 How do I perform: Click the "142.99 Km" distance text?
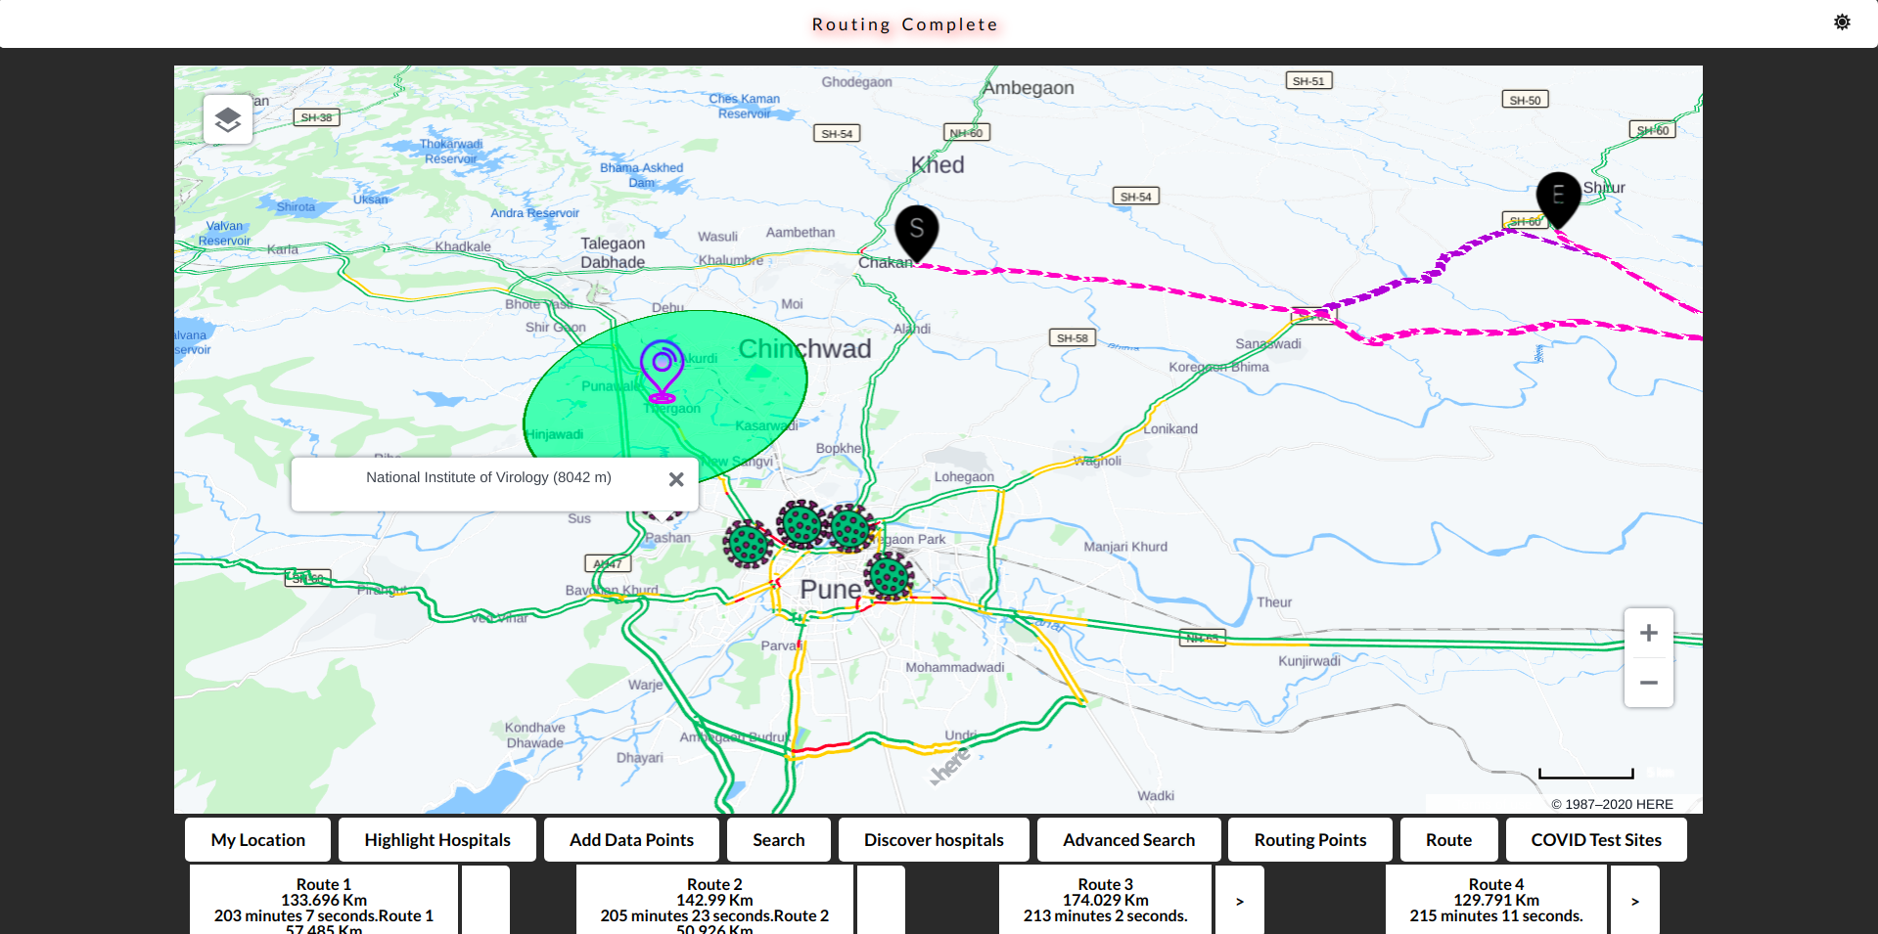[x=714, y=901]
